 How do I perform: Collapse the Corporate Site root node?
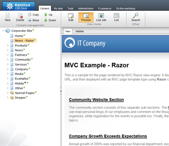(3, 30)
